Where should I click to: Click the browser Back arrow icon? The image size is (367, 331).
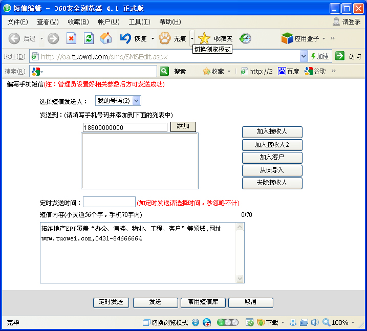coord(14,38)
